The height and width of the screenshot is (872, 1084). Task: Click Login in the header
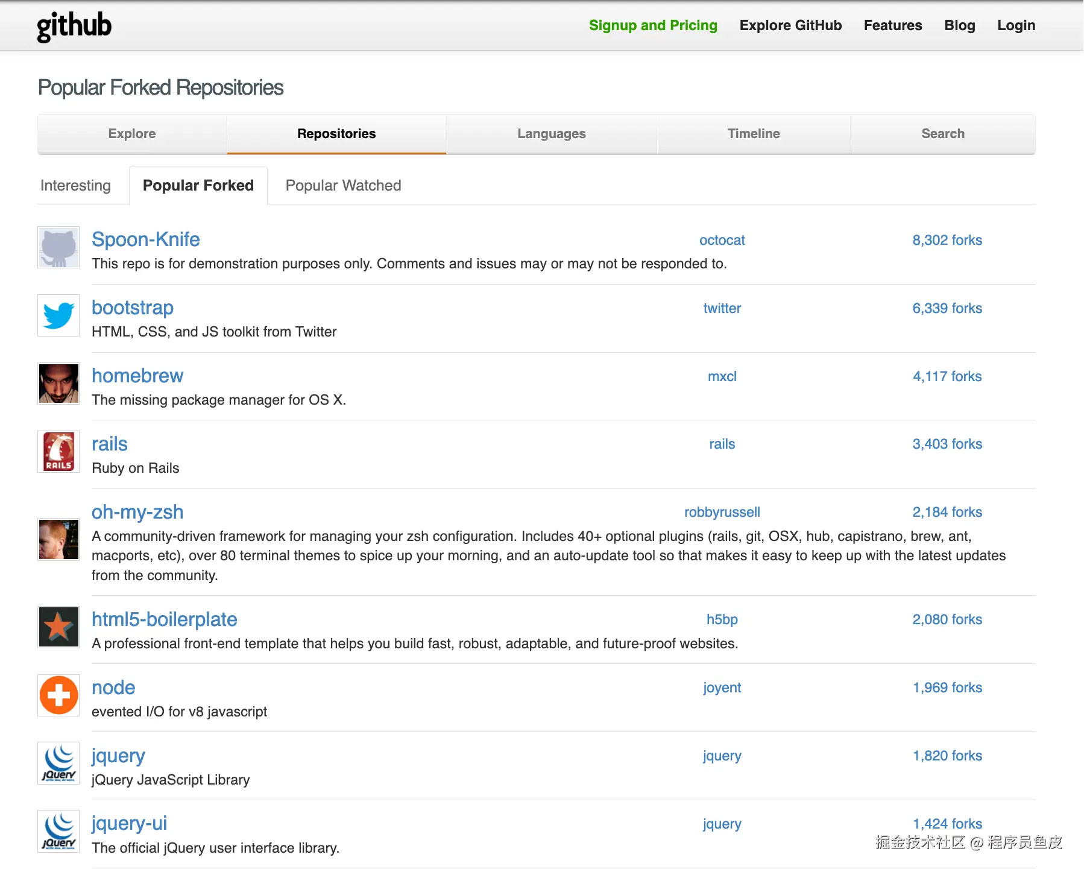[1016, 25]
